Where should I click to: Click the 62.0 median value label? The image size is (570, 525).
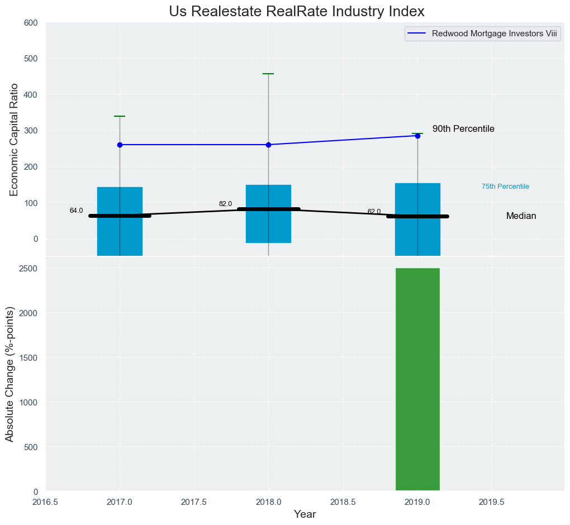coord(374,212)
